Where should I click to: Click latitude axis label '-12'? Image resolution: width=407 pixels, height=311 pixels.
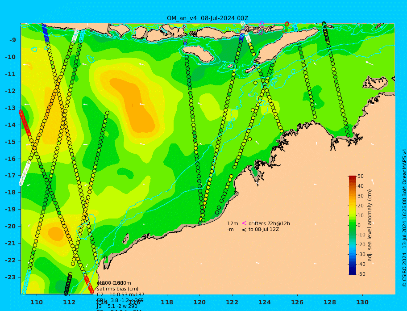[x=10, y=91]
